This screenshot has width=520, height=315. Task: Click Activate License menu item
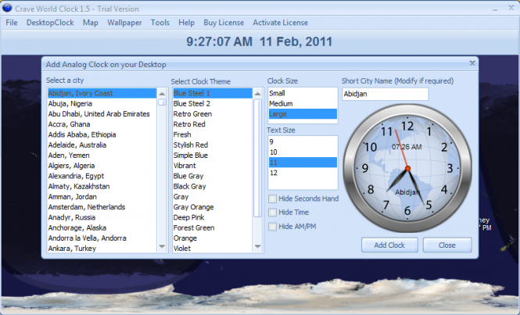(280, 23)
